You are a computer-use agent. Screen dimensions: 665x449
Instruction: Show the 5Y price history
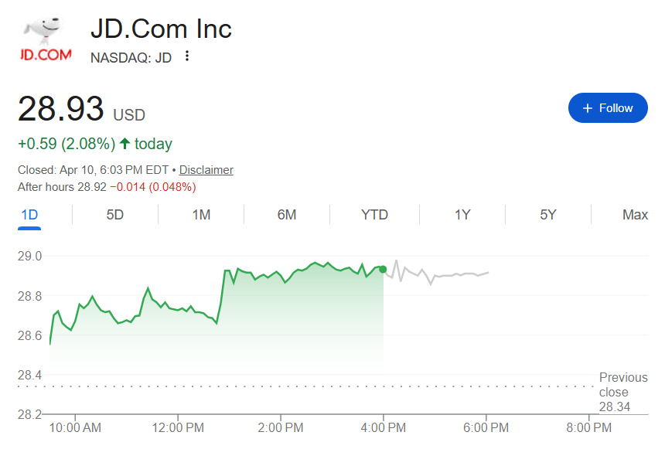[548, 215]
